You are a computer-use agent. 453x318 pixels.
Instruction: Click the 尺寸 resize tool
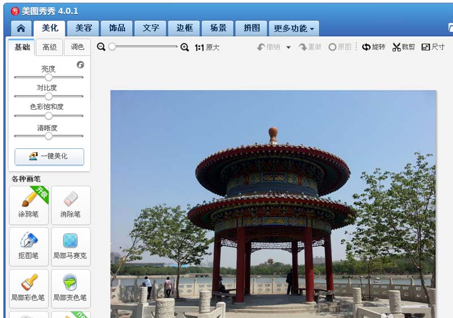coord(433,47)
